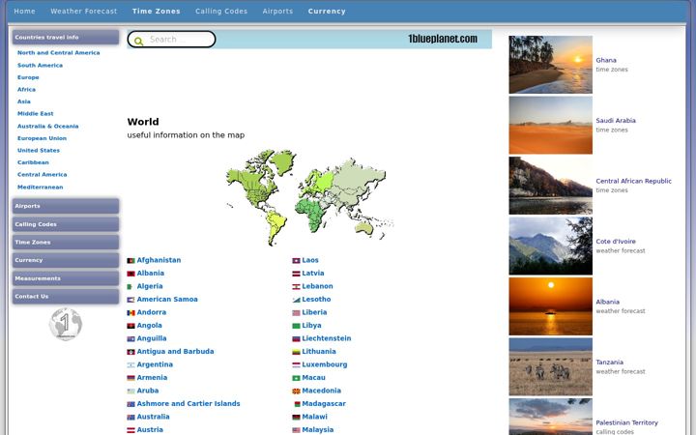Open the Time Zones sidebar button
Viewport: 696px width, 435px height.
click(x=66, y=243)
